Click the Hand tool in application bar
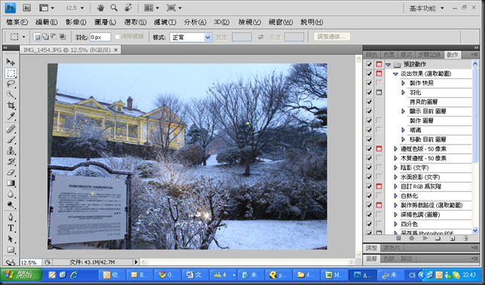The height and width of the screenshot is (285, 485). tap(100, 8)
